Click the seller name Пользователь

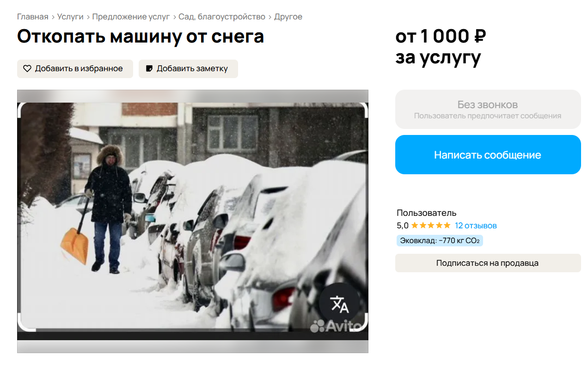(x=427, y=213)
